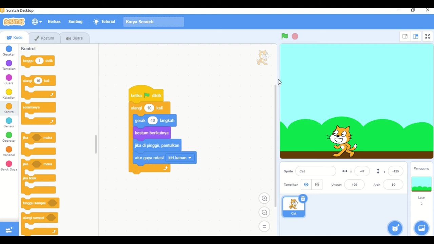This screenshot has height=244, width=434.
Task: Switch to the Kostum tab
Action: 44,38
